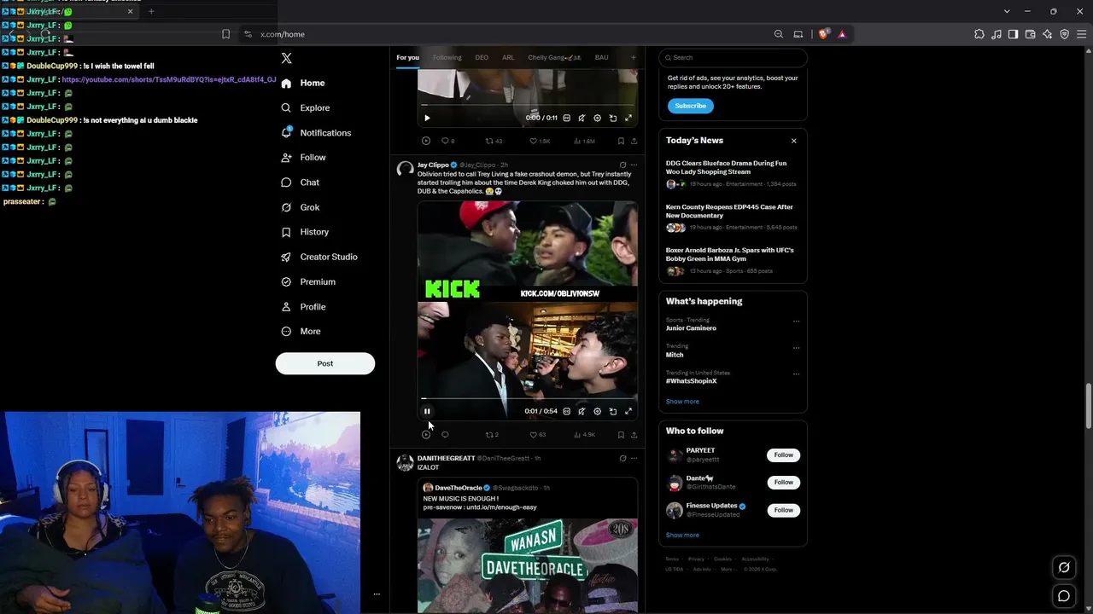
Task: Pause the 0:54 Jay Clippo video
Action: [x=427, y=411]
